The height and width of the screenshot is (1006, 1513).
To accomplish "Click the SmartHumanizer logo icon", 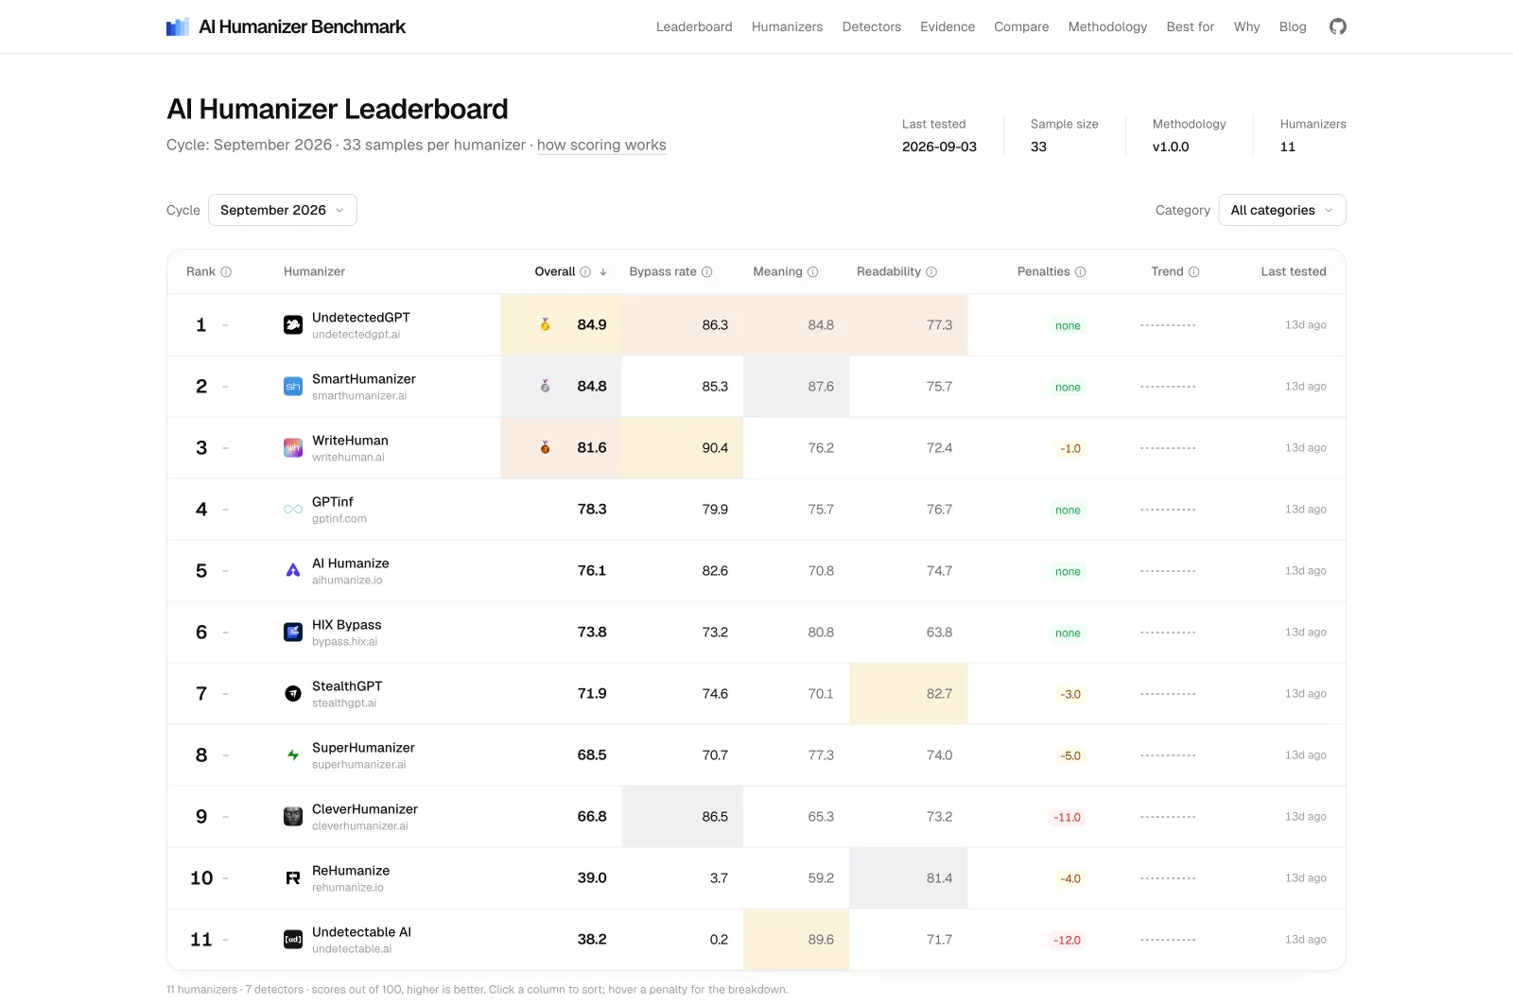I will click(x=293, y=387).
